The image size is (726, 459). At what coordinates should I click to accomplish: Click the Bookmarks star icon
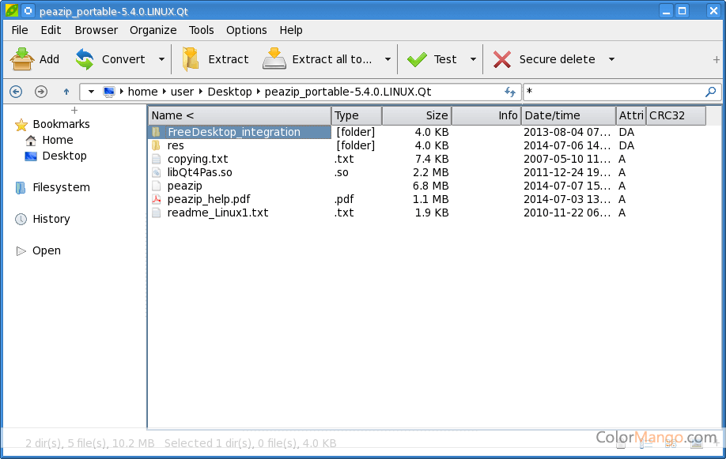pyautogui.click(x=21, y=125)
